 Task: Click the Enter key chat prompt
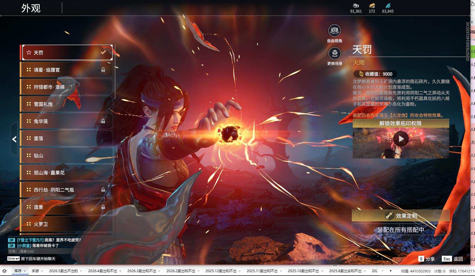coord(31,259)
